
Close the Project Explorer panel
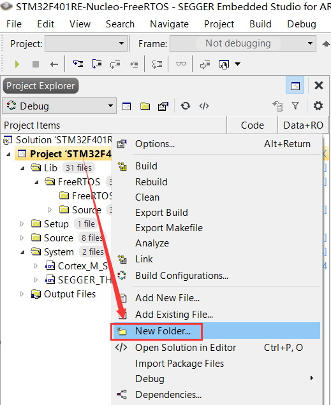(319, 85)
